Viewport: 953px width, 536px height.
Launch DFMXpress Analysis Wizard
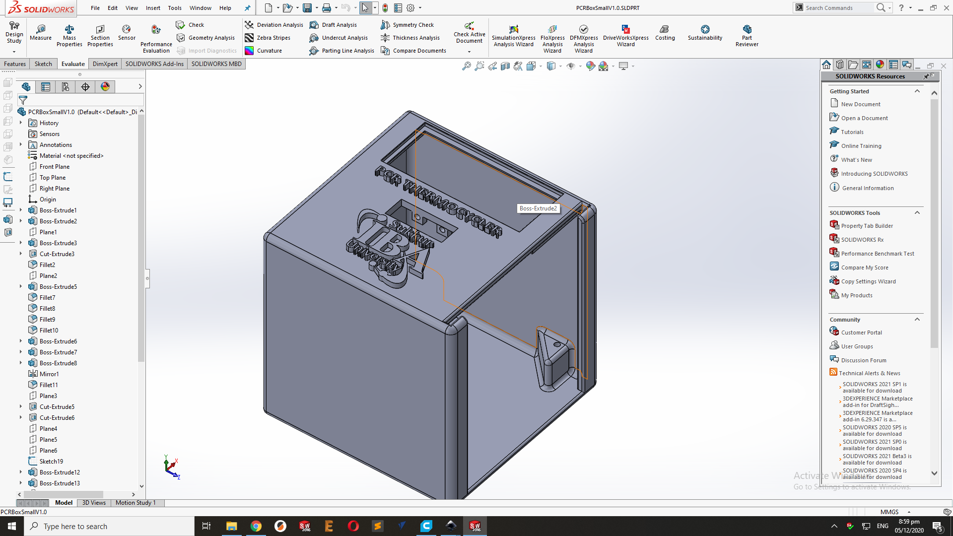pos(584,39)
